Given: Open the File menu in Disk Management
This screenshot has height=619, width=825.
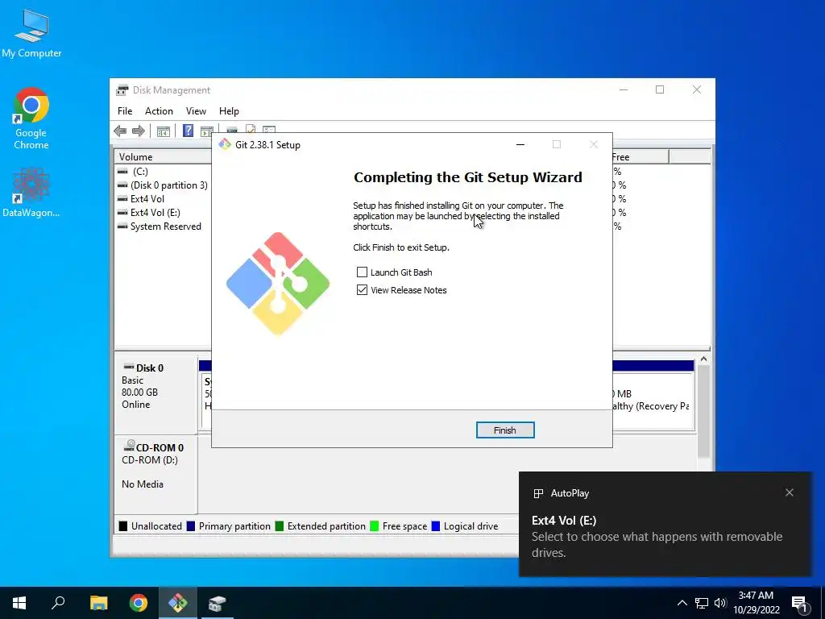Looking at the screenshot, I should pos(125,111).
